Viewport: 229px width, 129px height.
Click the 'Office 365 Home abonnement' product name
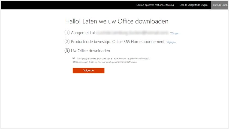click(138, 42)
